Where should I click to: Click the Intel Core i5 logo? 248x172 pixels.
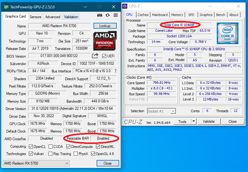tap(228, 33)
